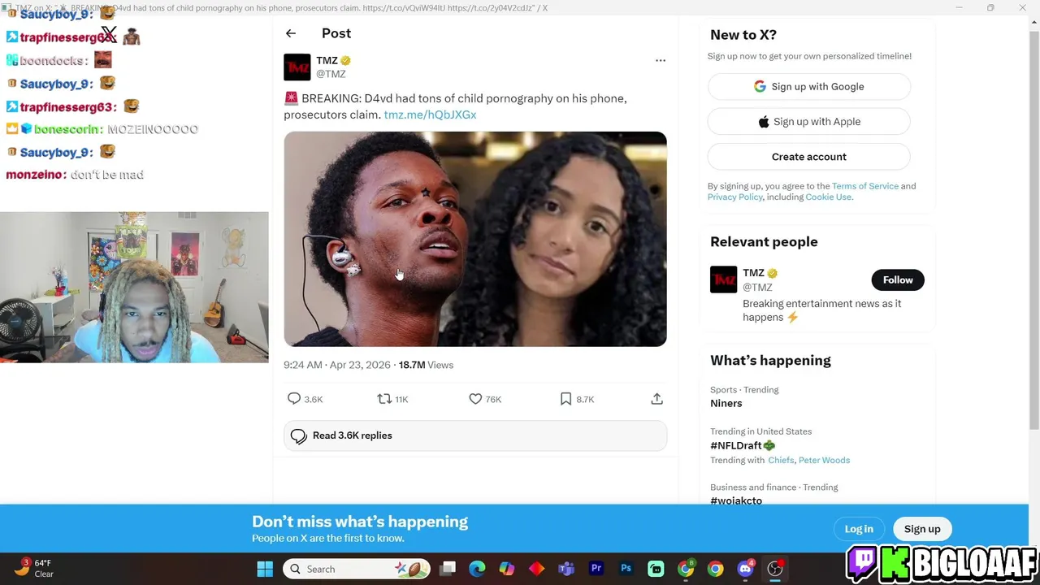Click Log in on the bottom banner

[x=859, y=529]
